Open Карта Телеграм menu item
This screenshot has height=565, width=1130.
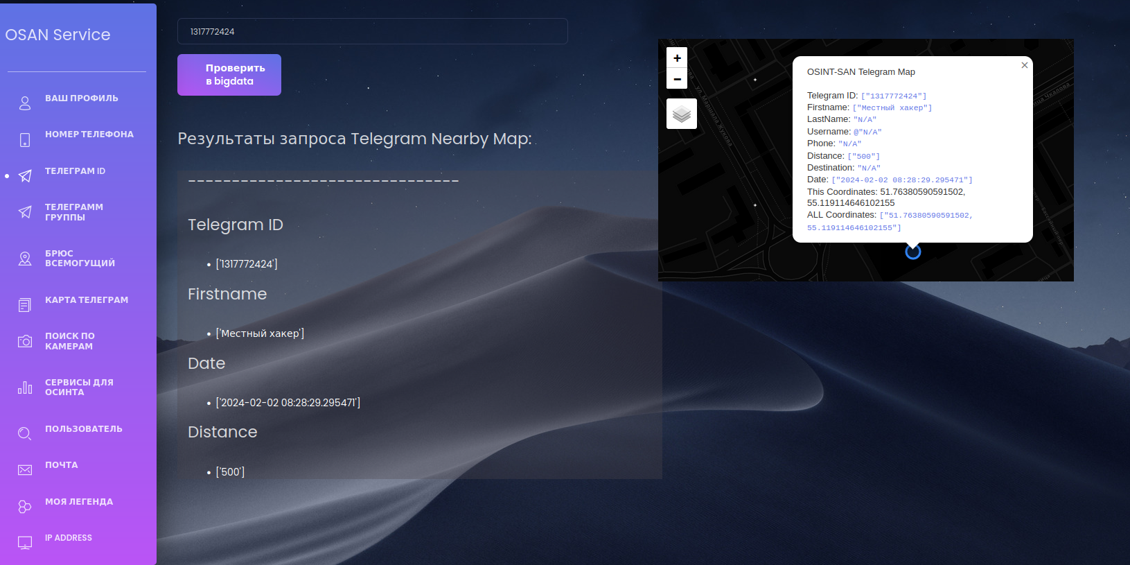click(x=87, y=300)
